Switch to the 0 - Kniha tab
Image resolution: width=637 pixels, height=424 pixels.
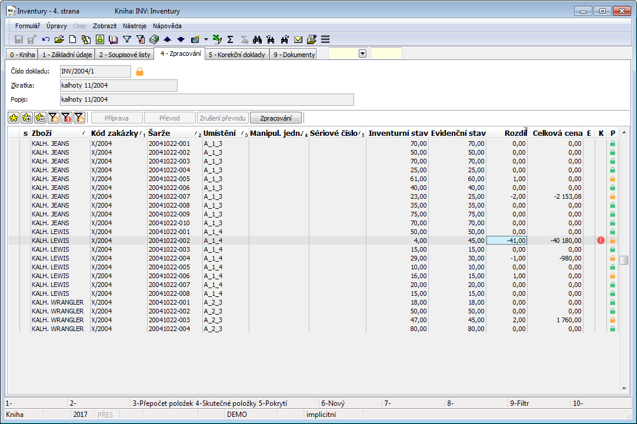coord(22,55)
